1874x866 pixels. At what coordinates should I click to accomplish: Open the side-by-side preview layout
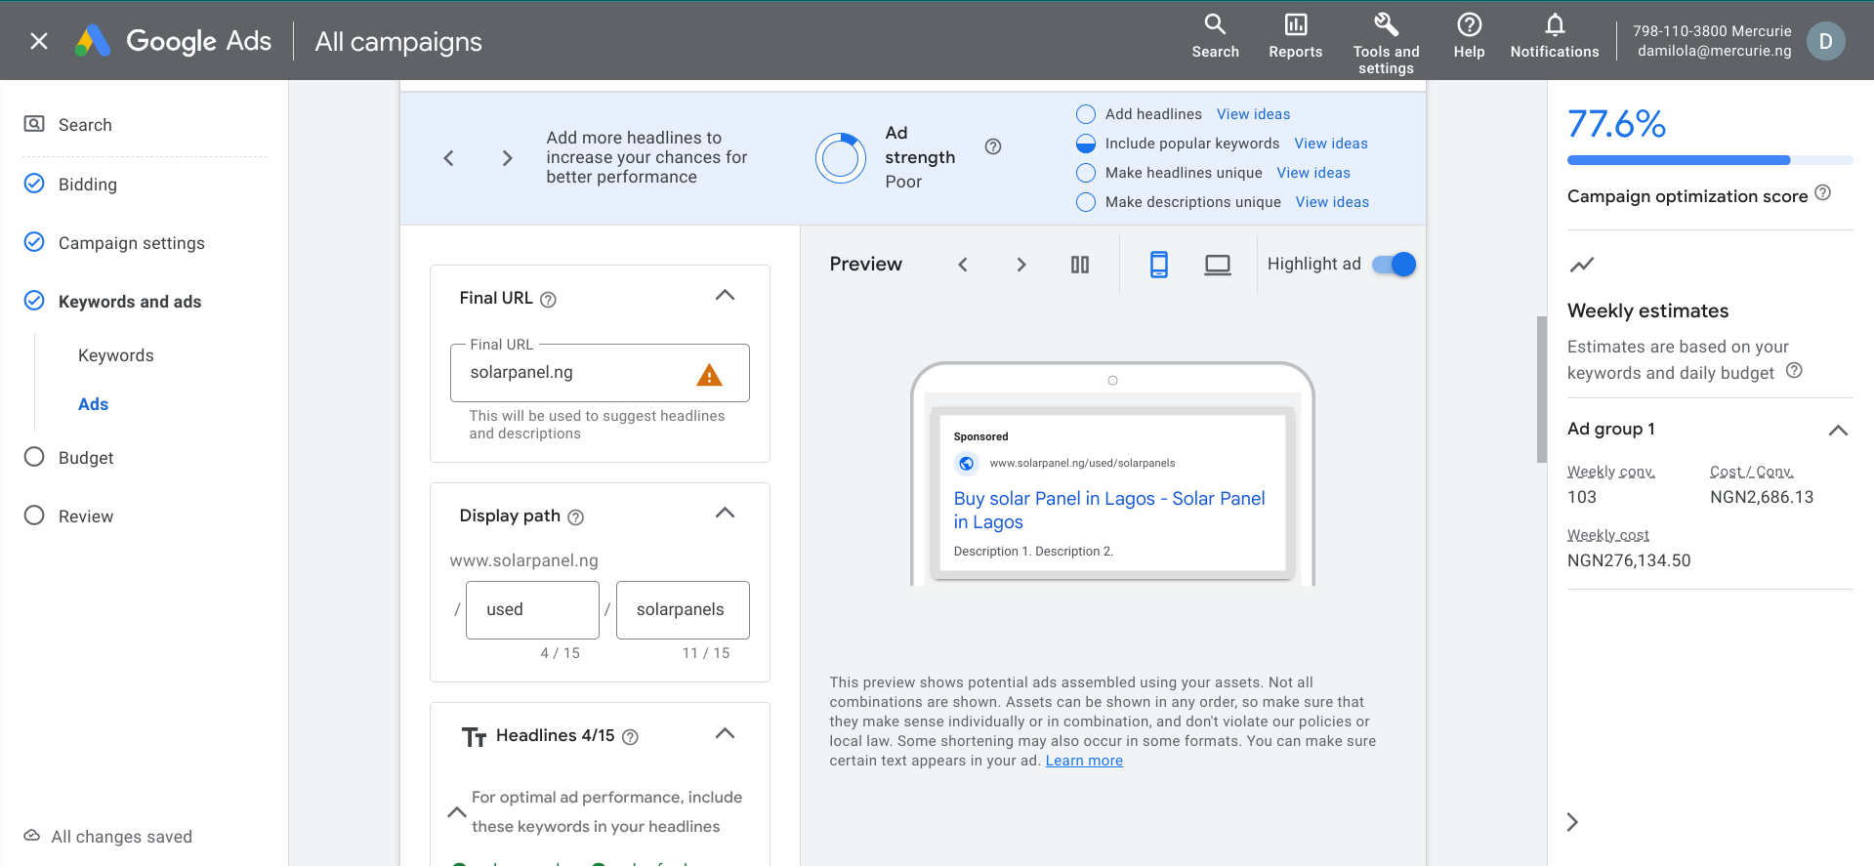1079,265
